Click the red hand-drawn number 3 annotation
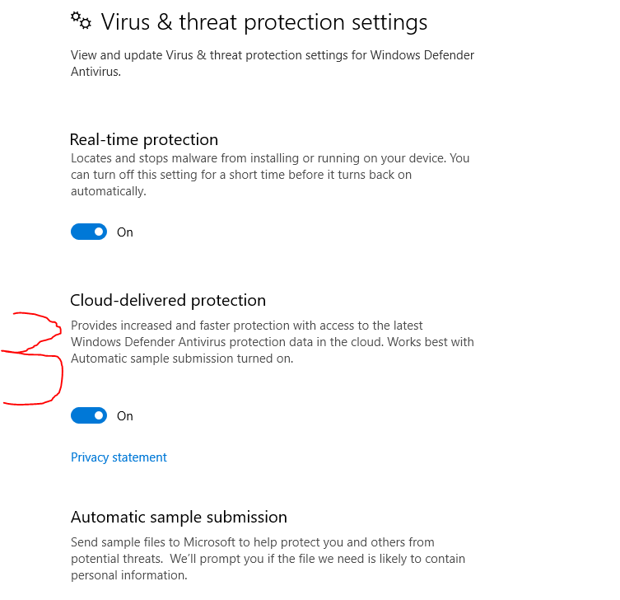Screen dimensions: 620x600 [x=32, y=359]
